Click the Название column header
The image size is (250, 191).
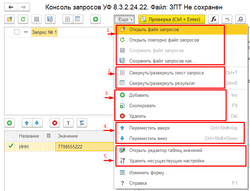(29, 136)
